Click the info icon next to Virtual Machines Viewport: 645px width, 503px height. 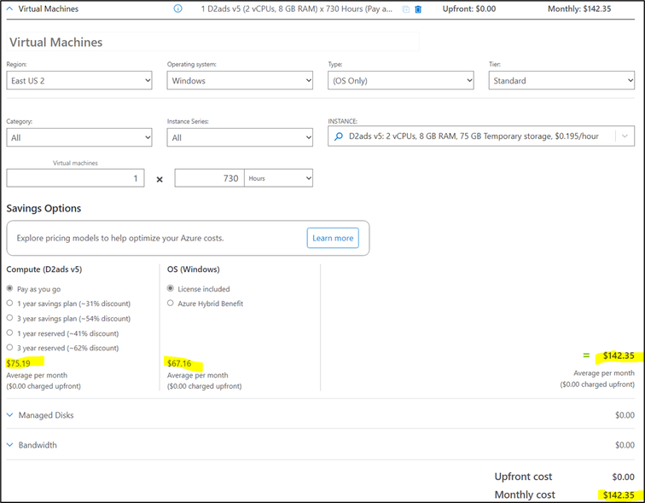tap(177, 9)
